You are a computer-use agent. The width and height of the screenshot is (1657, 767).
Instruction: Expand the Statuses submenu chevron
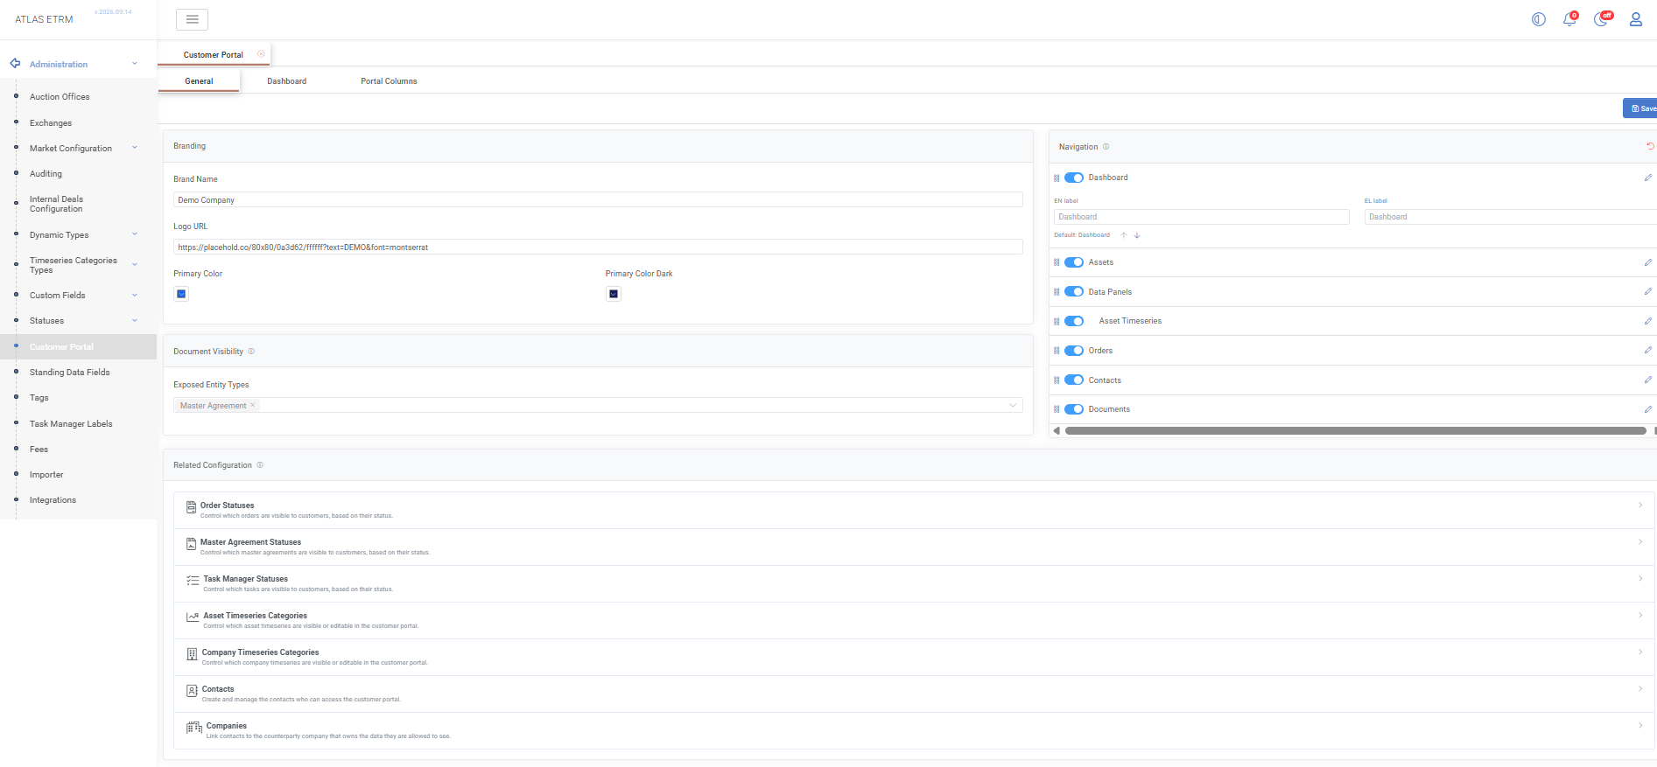[x=135, y=320]
